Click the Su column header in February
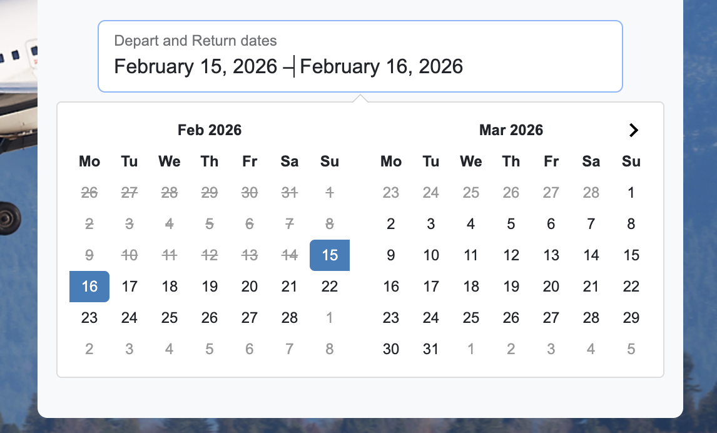 330,161
